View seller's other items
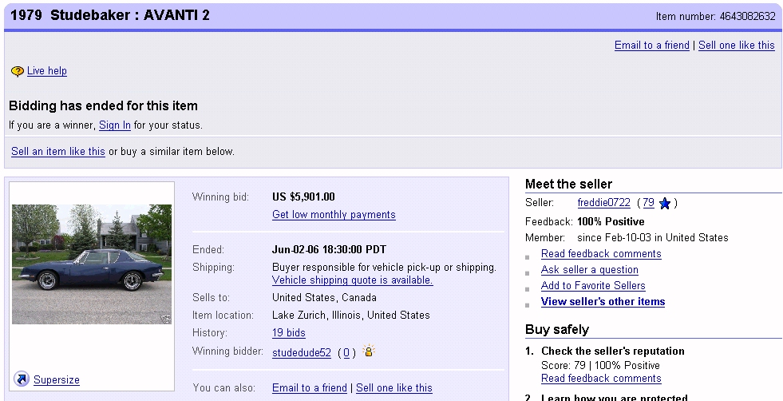This screenshot has height=401, width=783. [x=603, y=302]
